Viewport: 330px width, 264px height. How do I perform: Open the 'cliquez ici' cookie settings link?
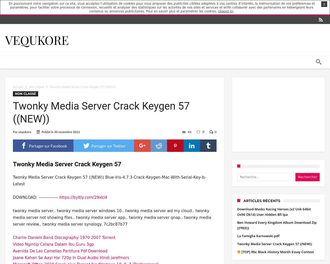(226, 11)
